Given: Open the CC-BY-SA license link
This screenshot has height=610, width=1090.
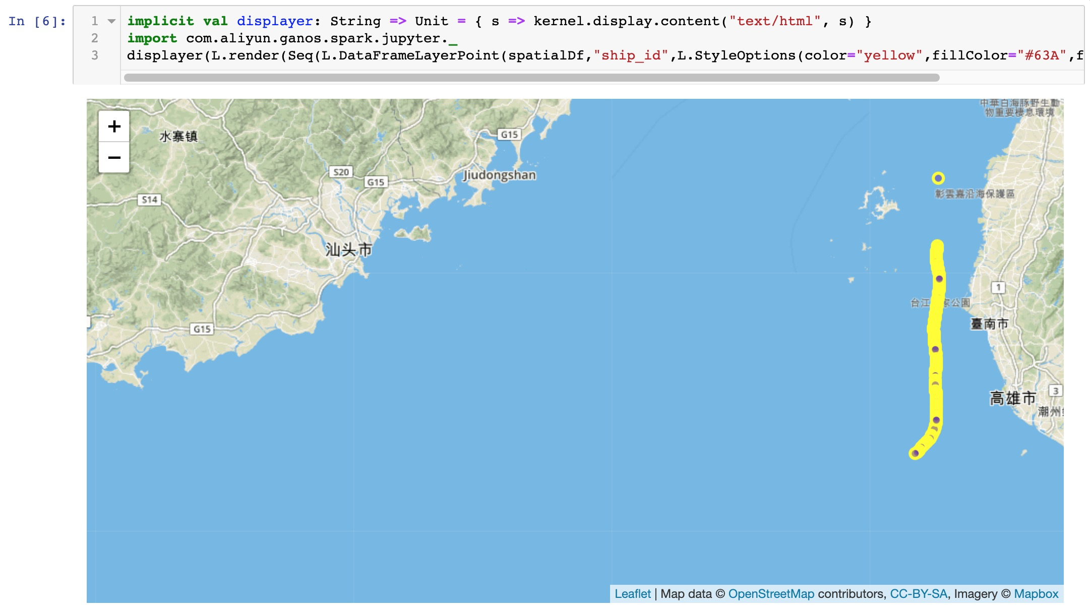Looking at the screenshot, I should (x=919, y=594).
